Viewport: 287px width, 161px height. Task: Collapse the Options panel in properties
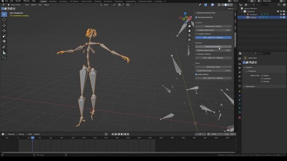click(245, 68)
